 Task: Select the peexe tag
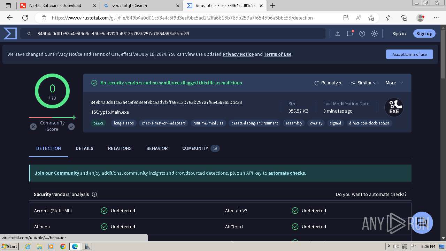coord(98,123)
